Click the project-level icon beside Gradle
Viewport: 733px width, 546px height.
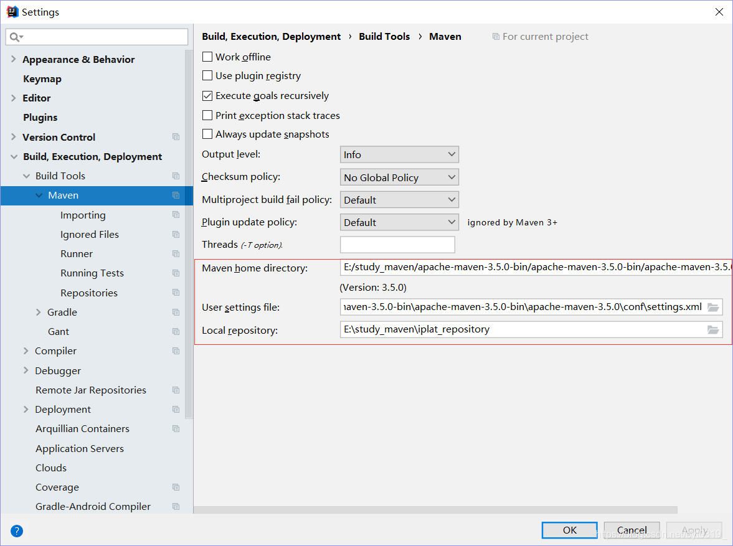(176, 313)
